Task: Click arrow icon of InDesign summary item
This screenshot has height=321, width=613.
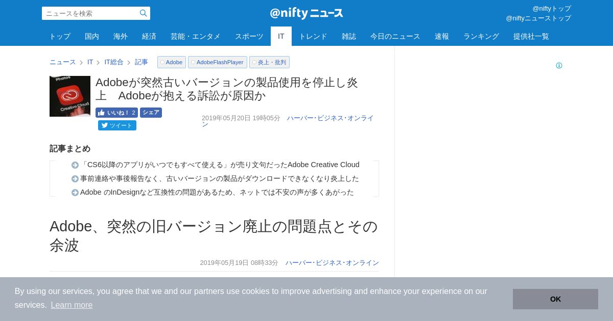Action: [75, 193]
